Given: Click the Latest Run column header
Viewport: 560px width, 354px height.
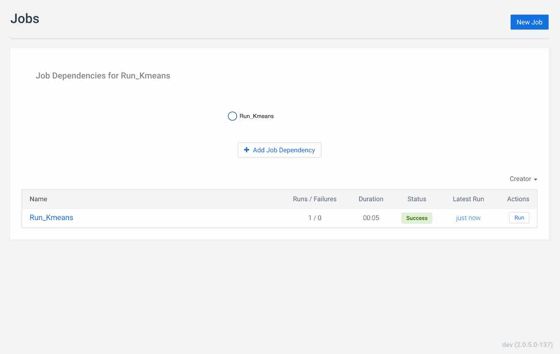Looking at the screenshot, I should click(468, 199).
